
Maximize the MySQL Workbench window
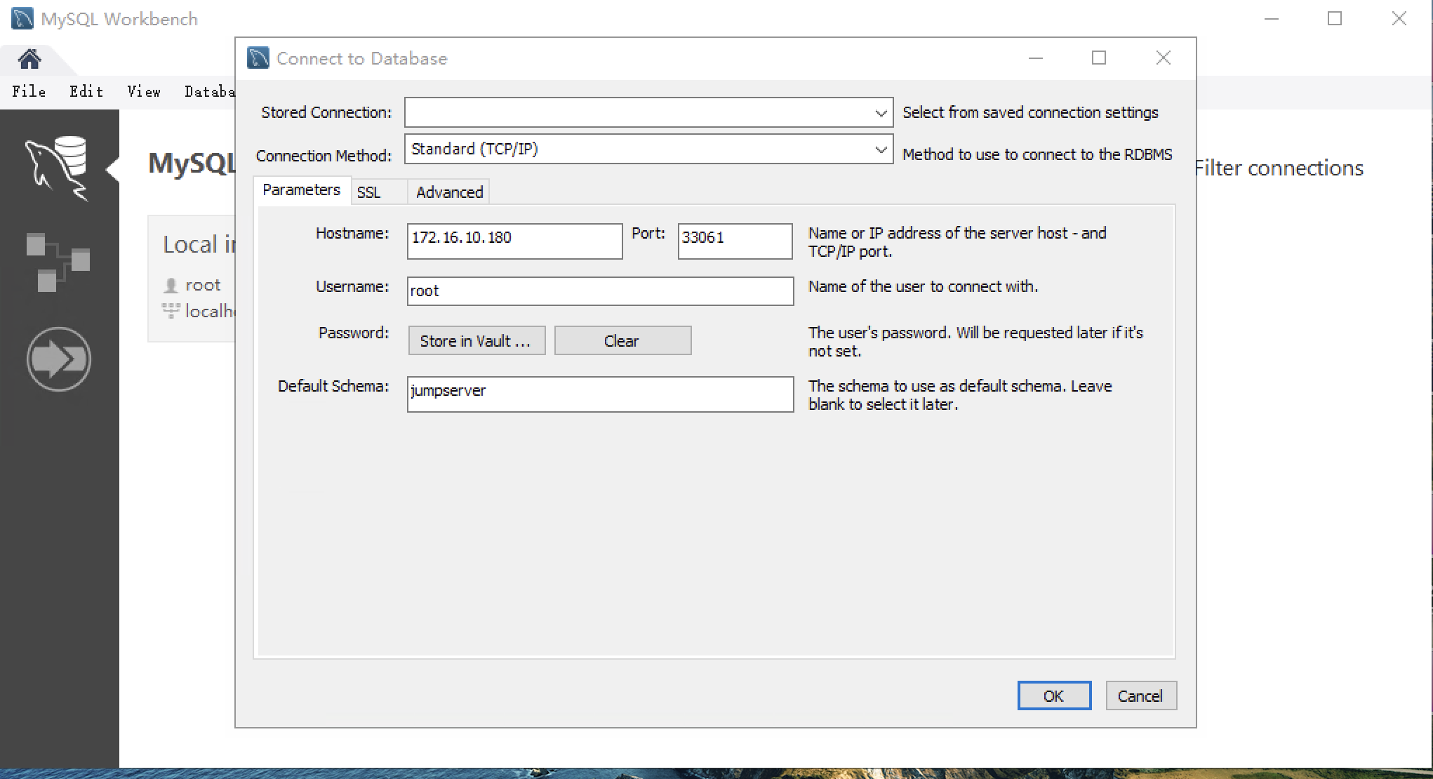(x=1335, y=19)
